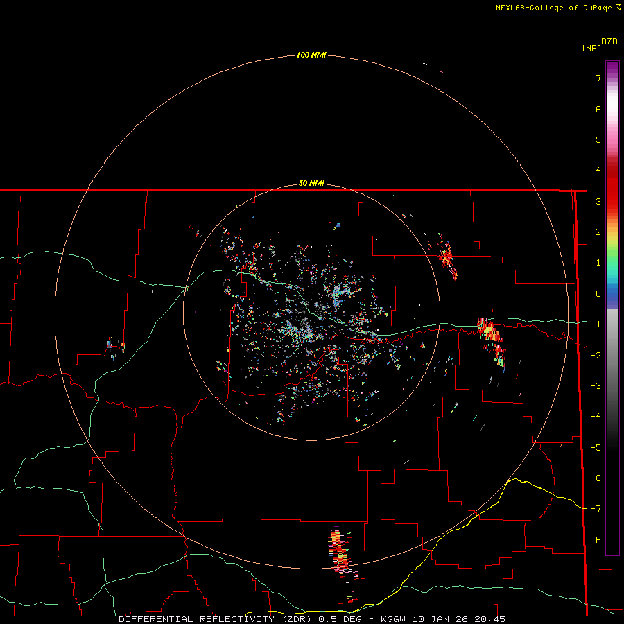Click the "7" value on color scale

[598, 78]
